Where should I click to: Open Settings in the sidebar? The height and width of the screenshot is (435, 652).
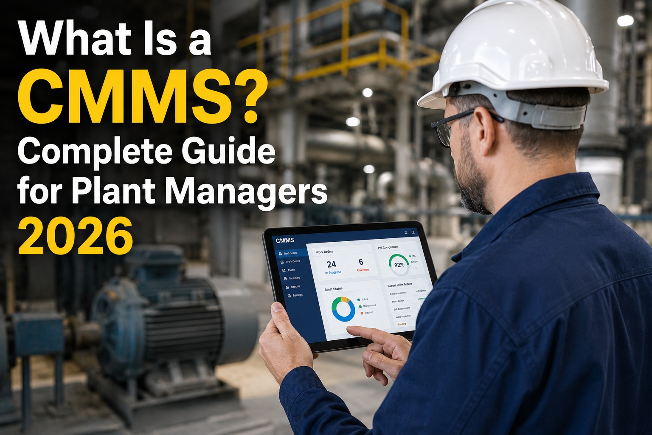point(295,295)
